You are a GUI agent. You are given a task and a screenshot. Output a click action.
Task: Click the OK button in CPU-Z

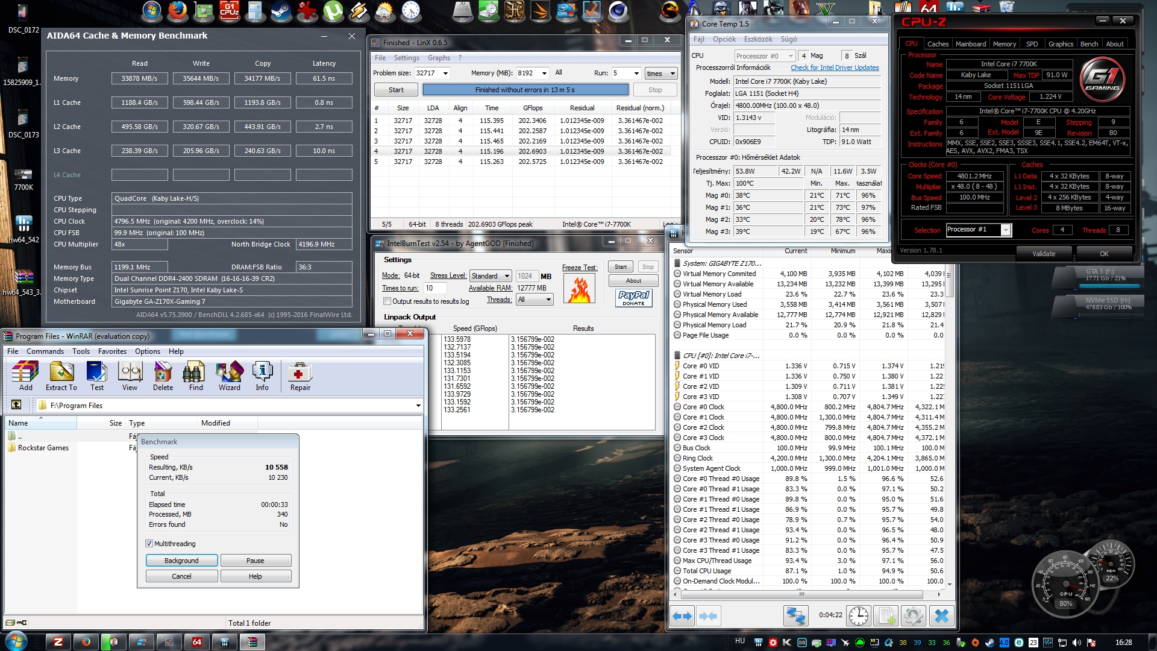pyautogui.click(x=1104, y=254)
